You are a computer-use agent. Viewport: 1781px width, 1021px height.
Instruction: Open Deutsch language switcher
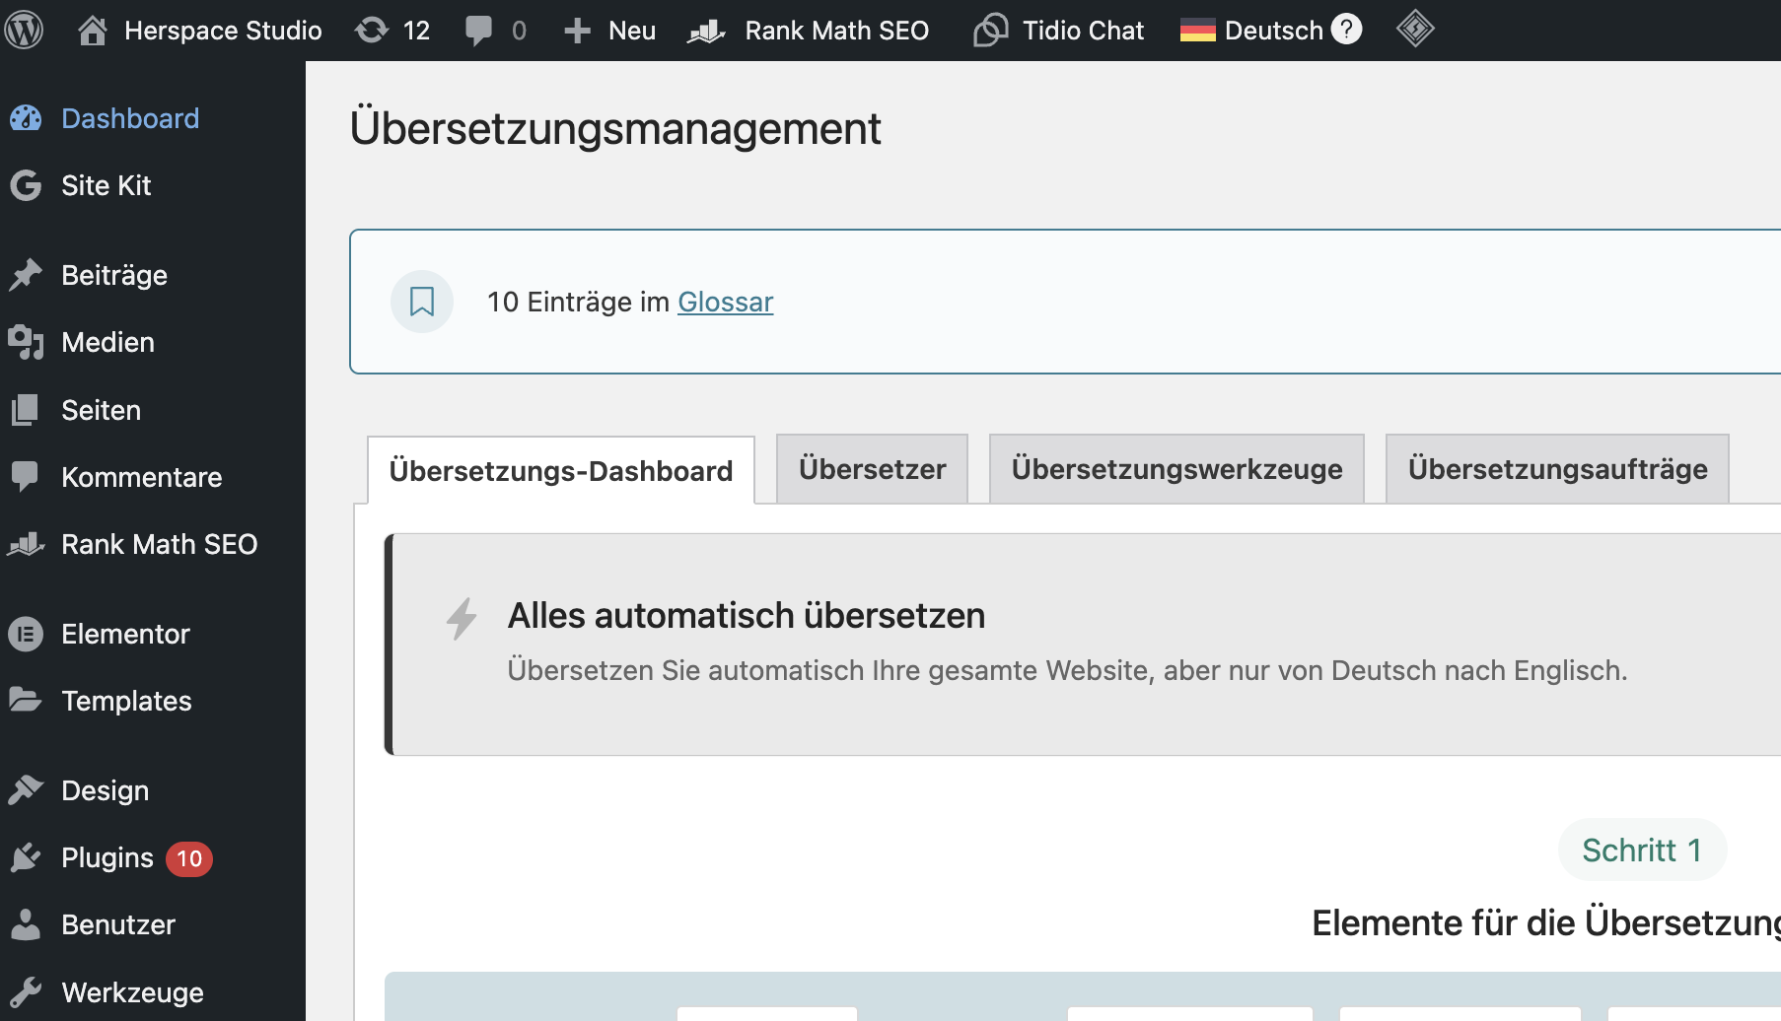point(1274,31)
